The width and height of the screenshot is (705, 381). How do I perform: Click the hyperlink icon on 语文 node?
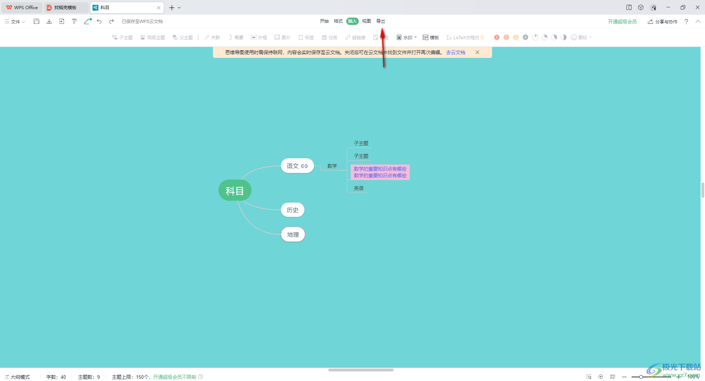coord(304,166)
